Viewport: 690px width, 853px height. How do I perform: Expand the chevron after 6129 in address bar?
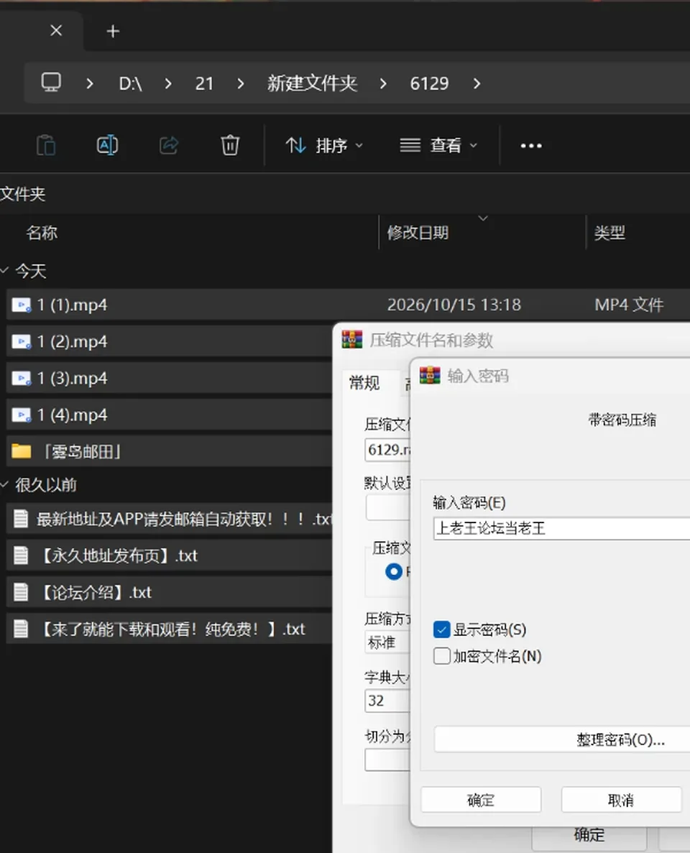pyautogui.click(x=477, y=83)
